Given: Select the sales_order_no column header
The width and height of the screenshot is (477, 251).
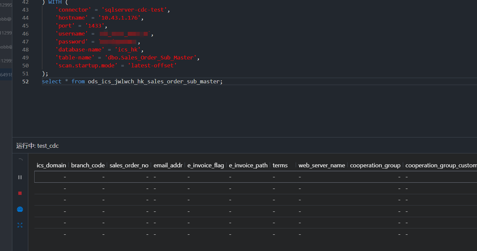Looking at the screenshot, I should tap(129, 165).
